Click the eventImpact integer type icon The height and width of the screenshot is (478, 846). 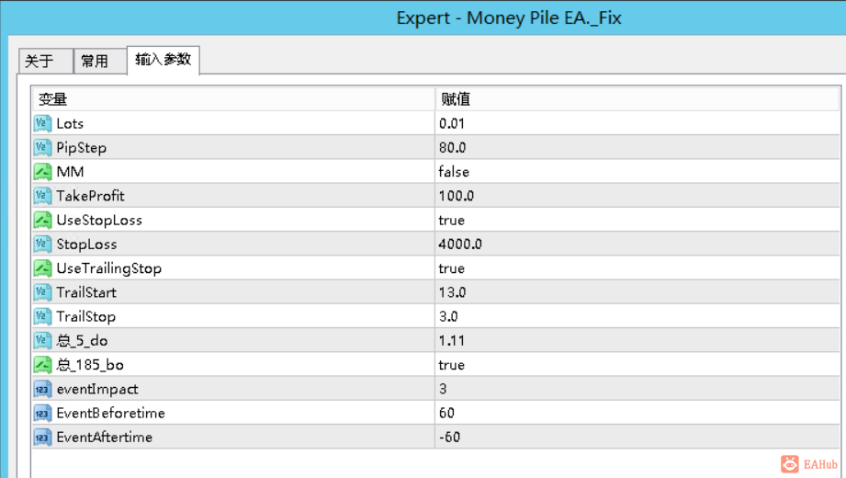pyautogui.click(x=42, y=389)
